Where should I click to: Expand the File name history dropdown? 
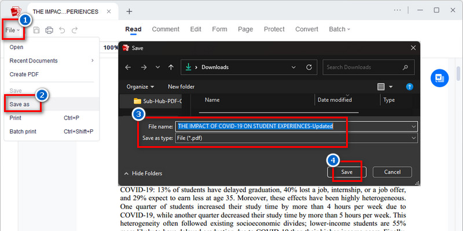pyautogui.click(x=414, y=126)
